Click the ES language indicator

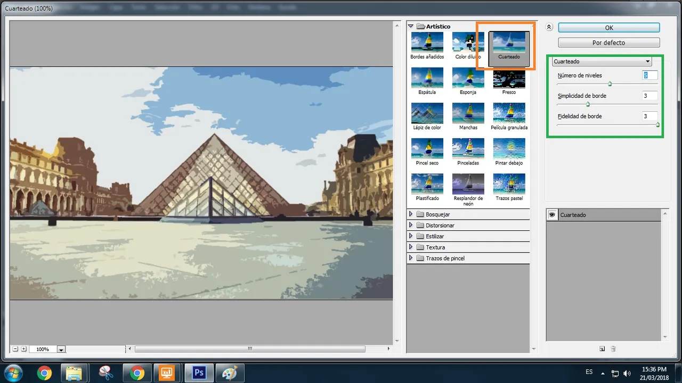click(589, 372)
